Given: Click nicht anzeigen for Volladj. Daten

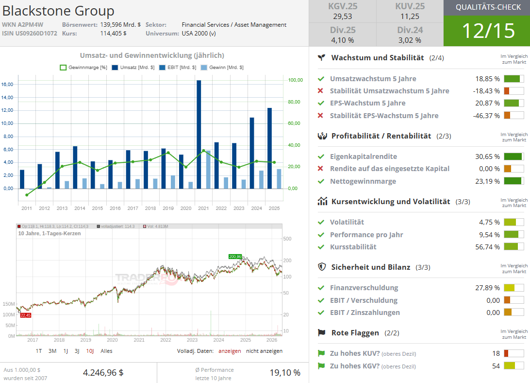Looking at the screenshot, I should tap(265, 351).
